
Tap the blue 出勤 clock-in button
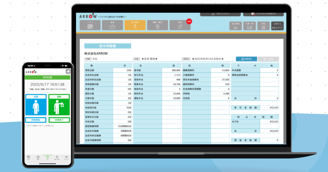(36, 105)
